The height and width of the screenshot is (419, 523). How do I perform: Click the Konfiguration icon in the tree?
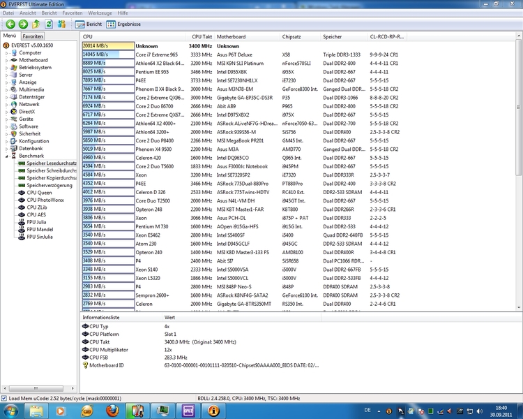14,141
